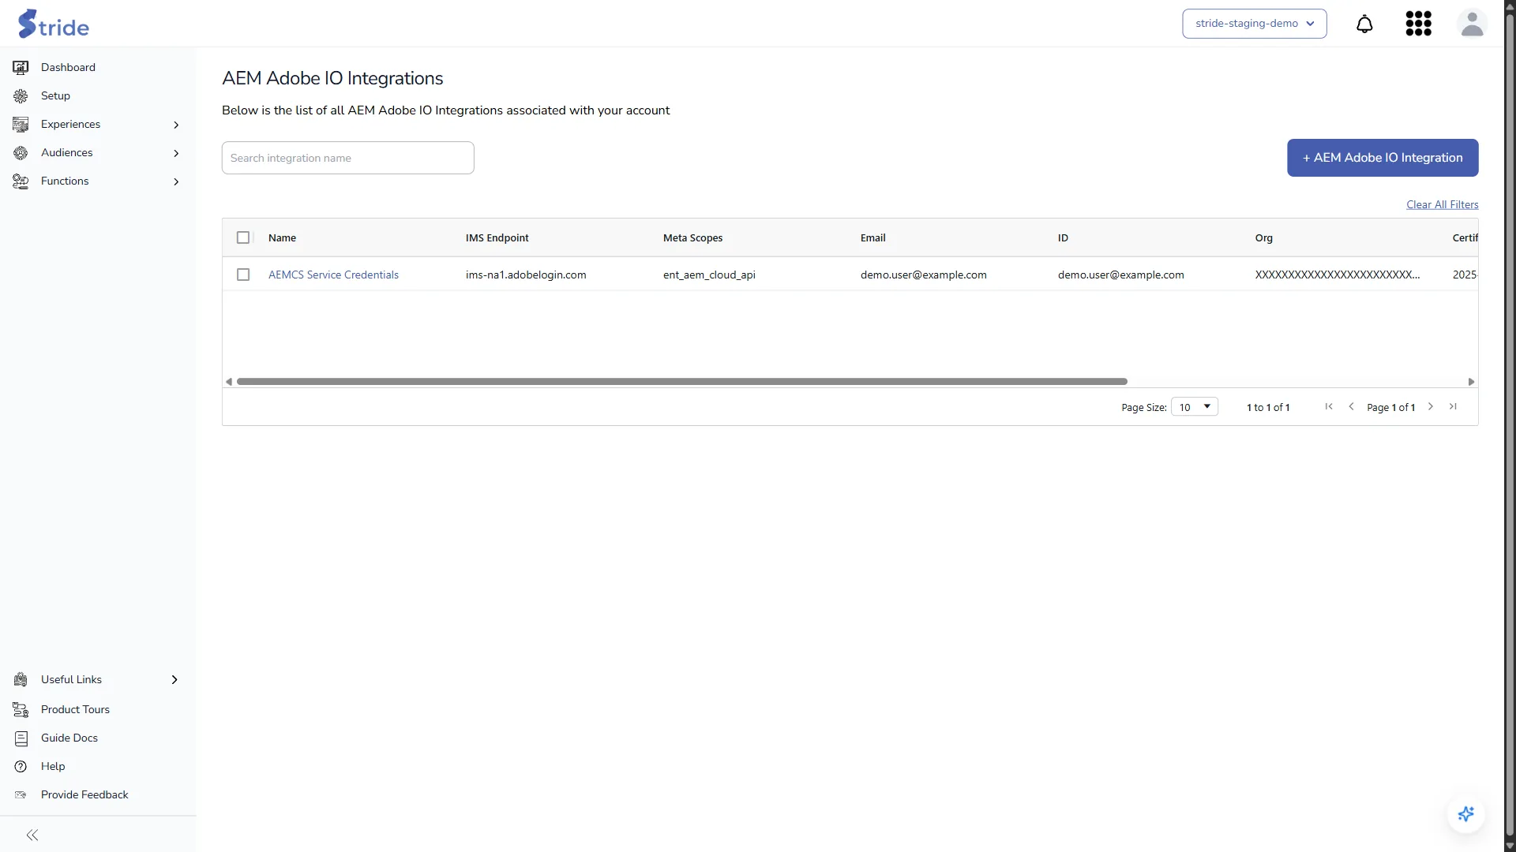Click the Experiences sidebar icon
Screen dimensions: 1516x852
pos(21,125)
